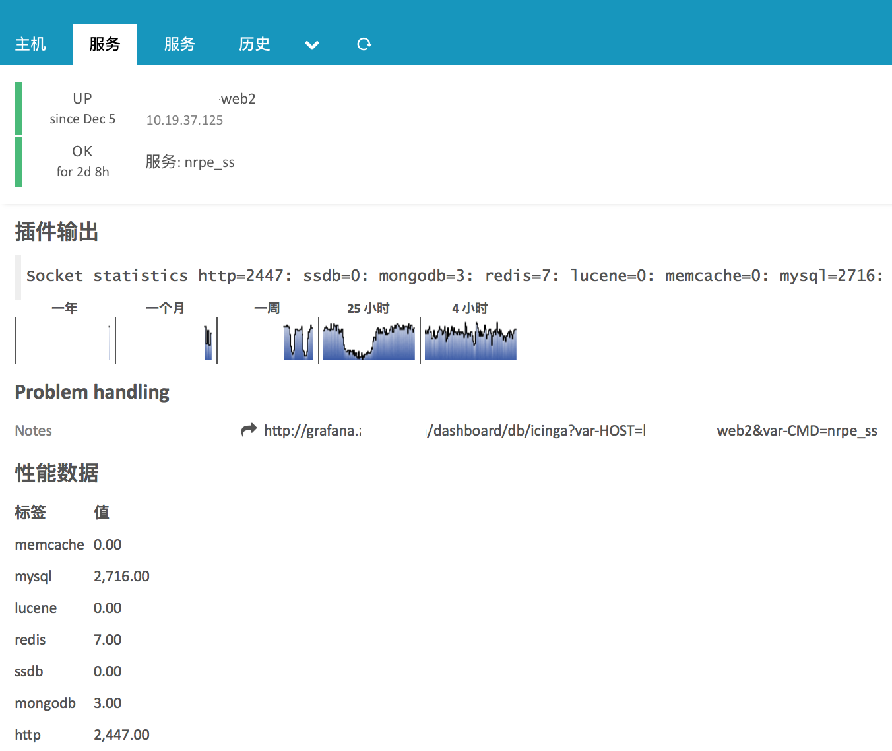Select the 一年 sparkline graph
892x751 pixels.
[64, 340]
